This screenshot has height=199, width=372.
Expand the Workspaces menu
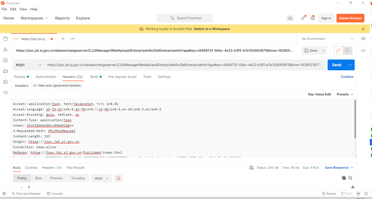[34, 18]
